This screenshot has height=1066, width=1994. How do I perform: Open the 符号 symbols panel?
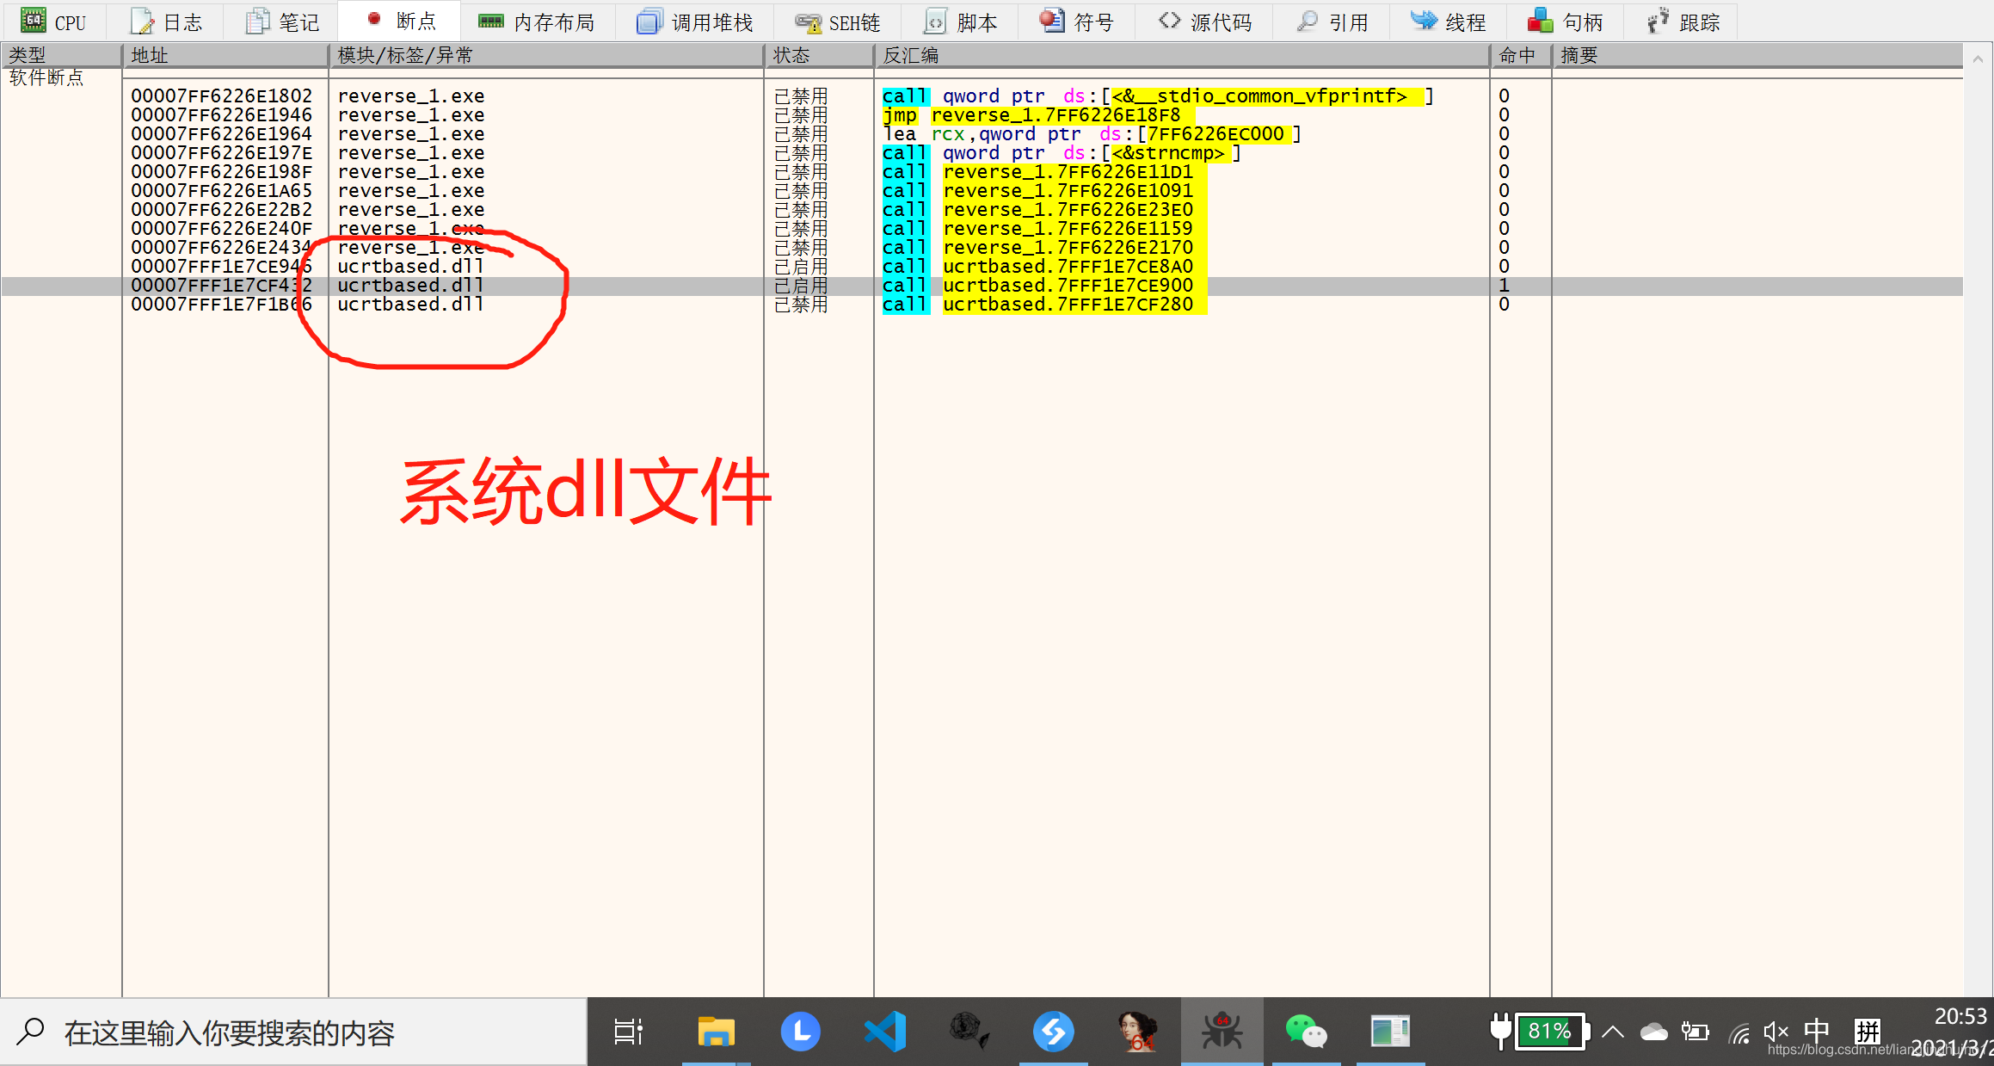(x=1077, y=21)
